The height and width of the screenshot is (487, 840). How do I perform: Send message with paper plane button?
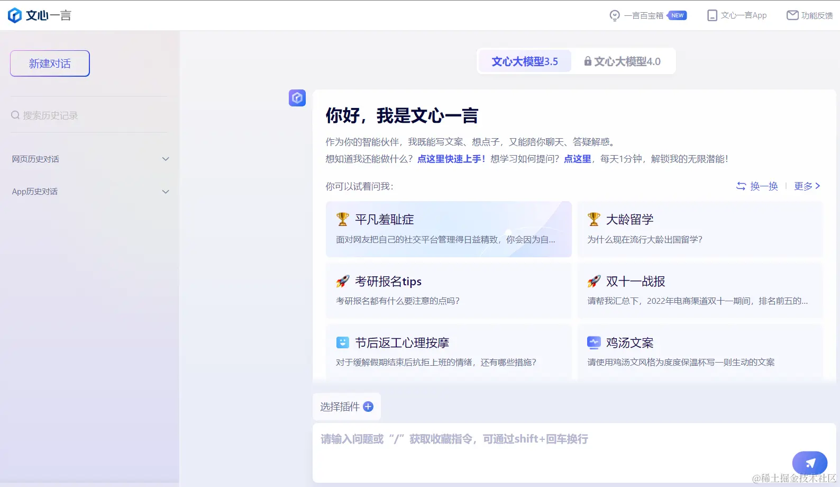tap(810, 463)
